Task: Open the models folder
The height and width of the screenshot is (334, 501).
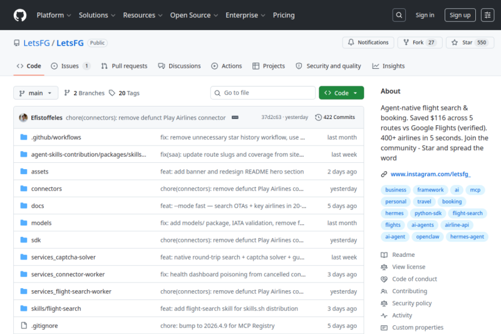Action: click(x=41, y=223)
